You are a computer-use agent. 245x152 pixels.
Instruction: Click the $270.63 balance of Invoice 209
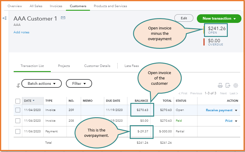click(142, 110)
